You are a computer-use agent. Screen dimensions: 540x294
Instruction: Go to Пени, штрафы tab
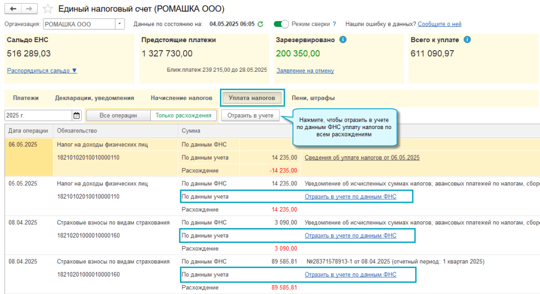(x=313, y=98)
